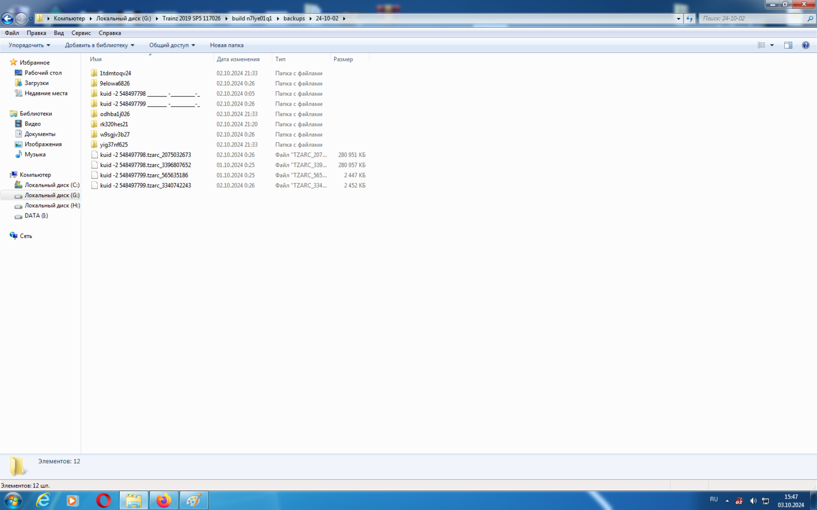Select file kuid -2 548497799.tzarc_3340742243
The image size is (817, 510).
(x=146, y=186)
